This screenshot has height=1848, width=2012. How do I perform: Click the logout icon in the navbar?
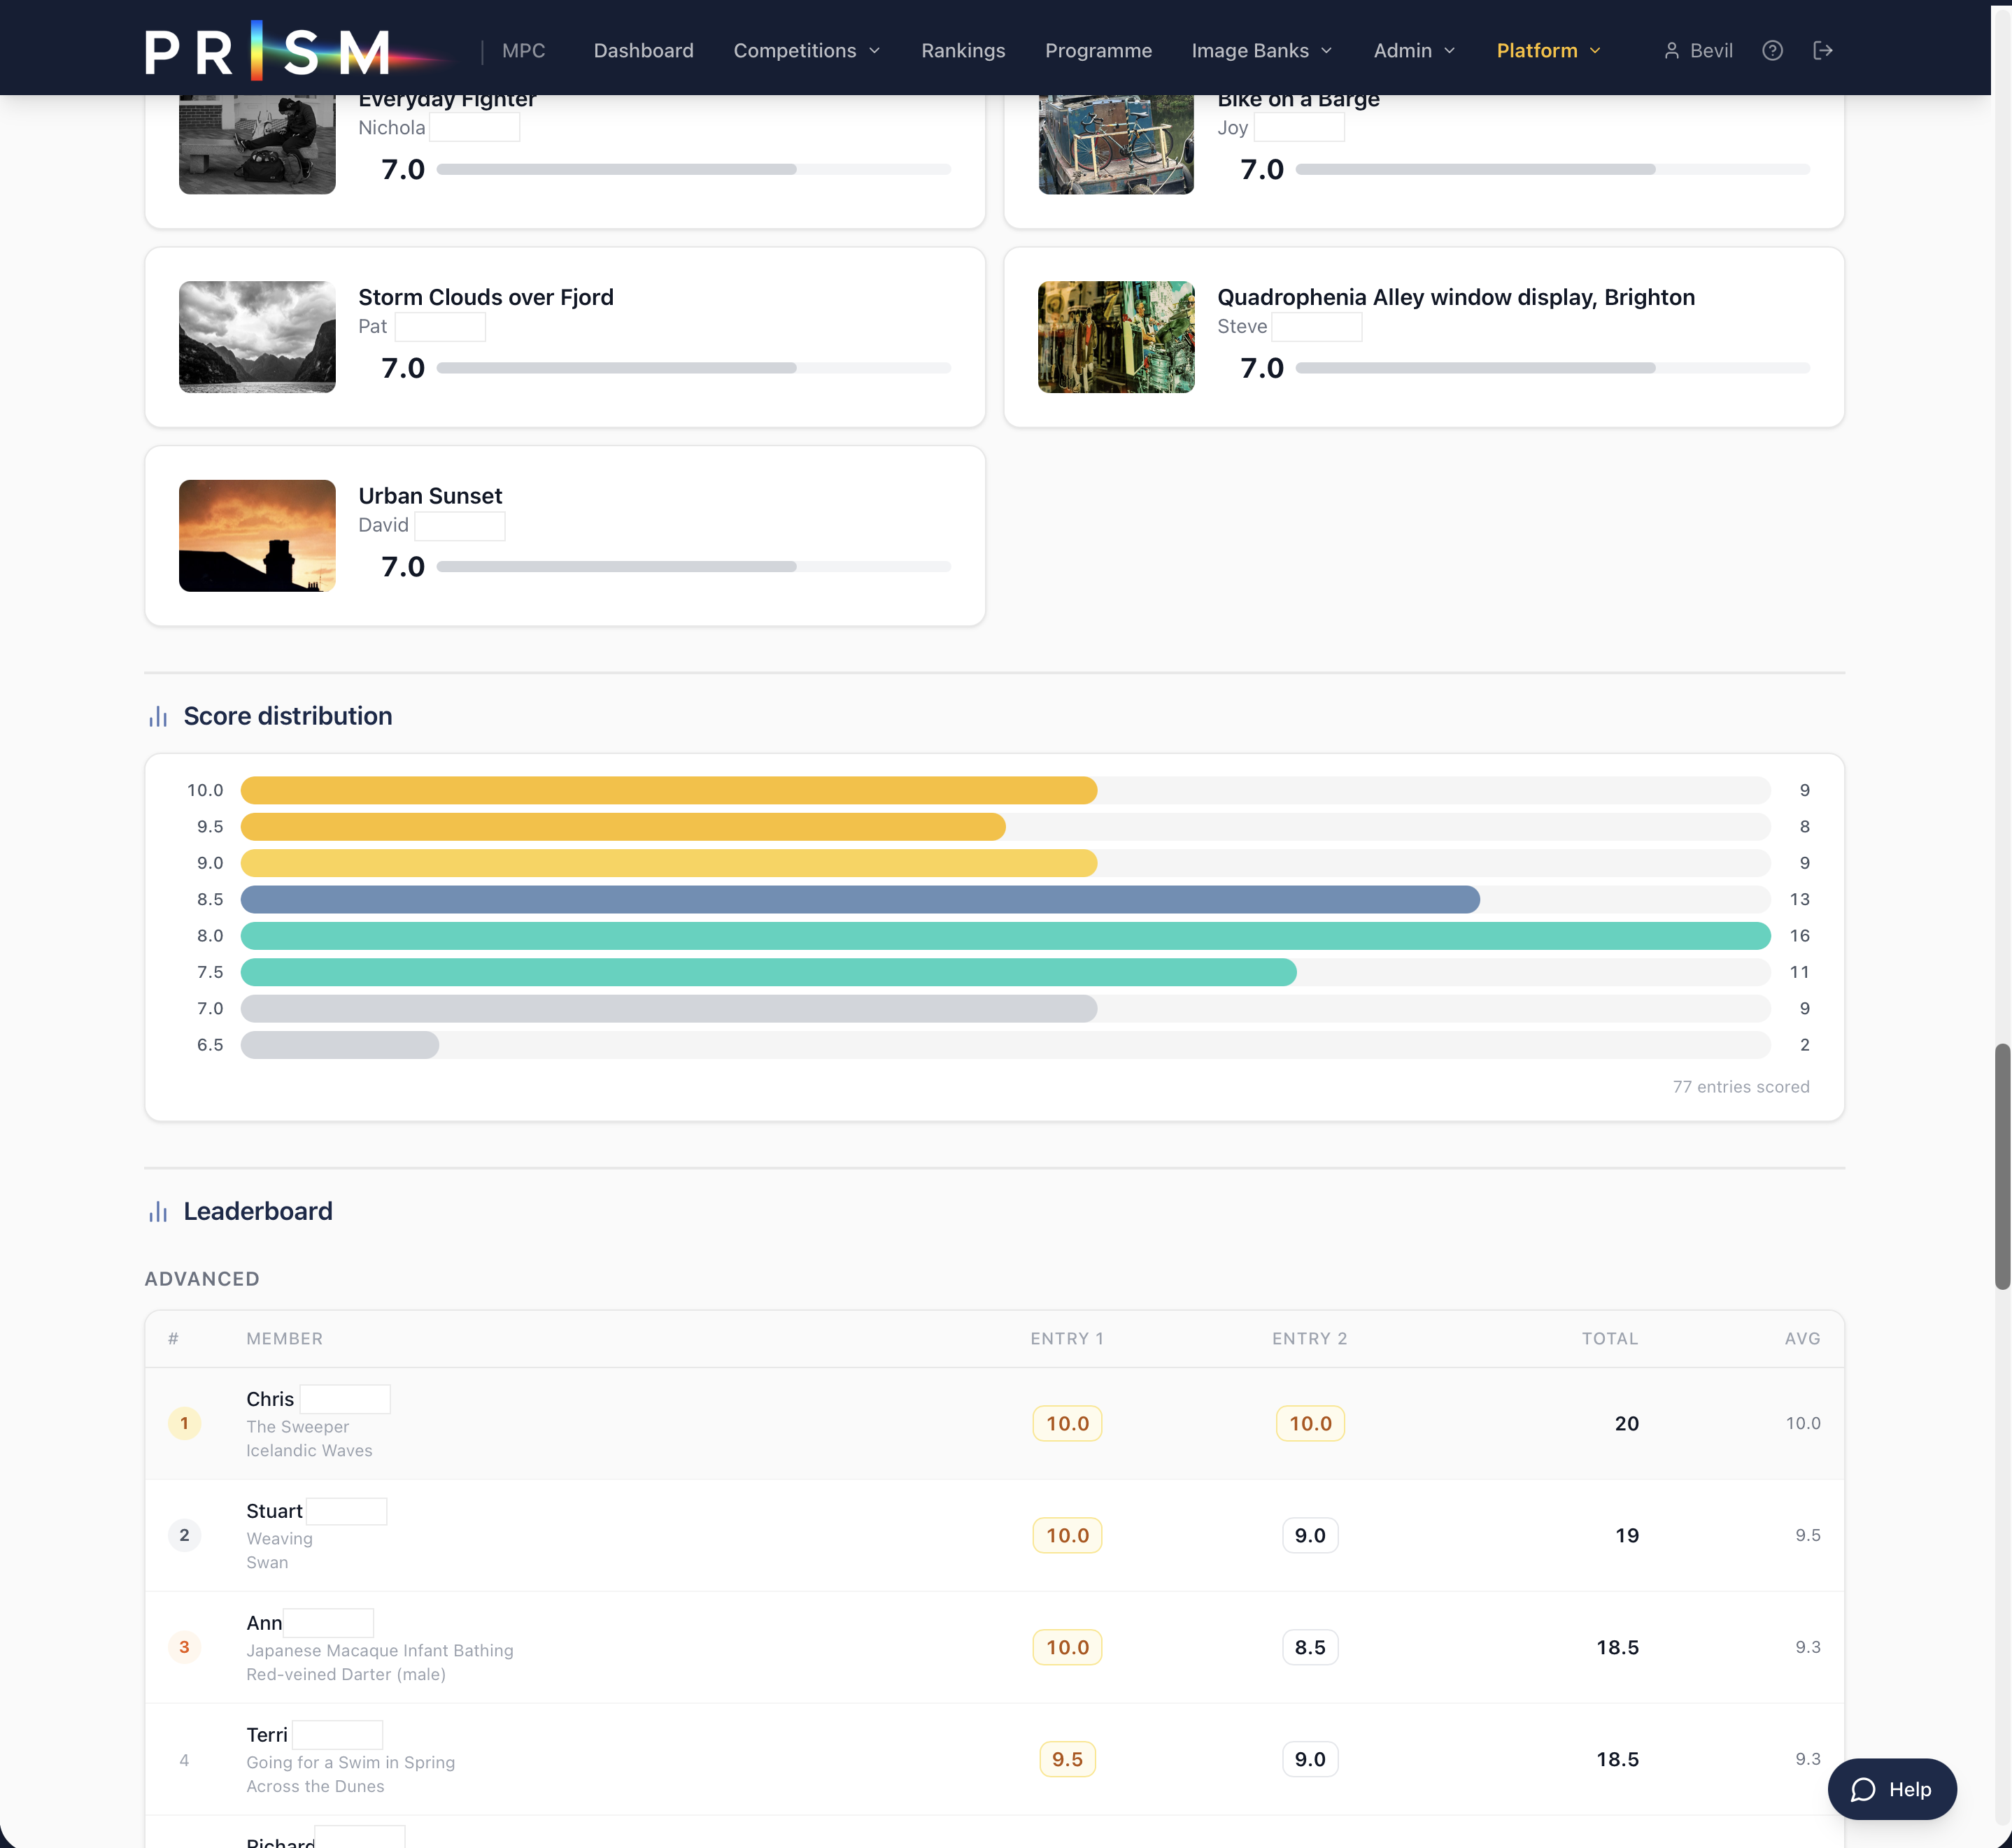(1823, 50)
